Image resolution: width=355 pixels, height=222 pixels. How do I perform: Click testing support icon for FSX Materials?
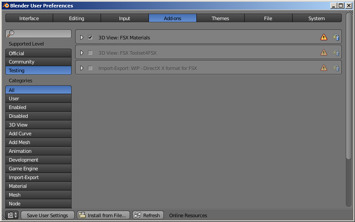pyautogui.click(x=336, y=37)
